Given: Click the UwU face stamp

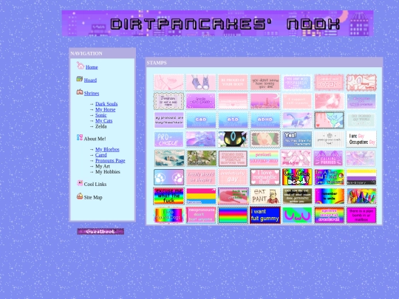Looking at the screenshot, I should click(x=297, y=215).
